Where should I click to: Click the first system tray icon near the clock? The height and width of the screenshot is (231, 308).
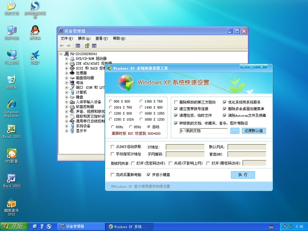tap(284, 226)
